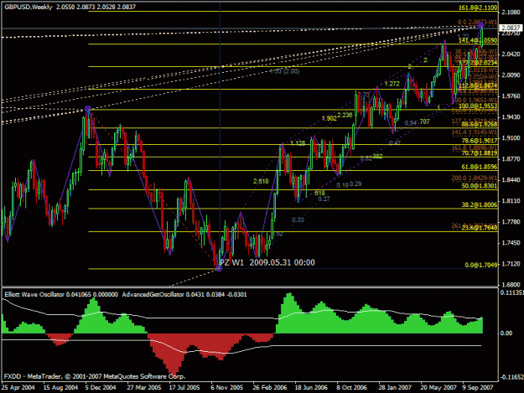Click the GBPUSD,Weekly chart title
This screenshot has width=524, height=393.
point(29,7)
